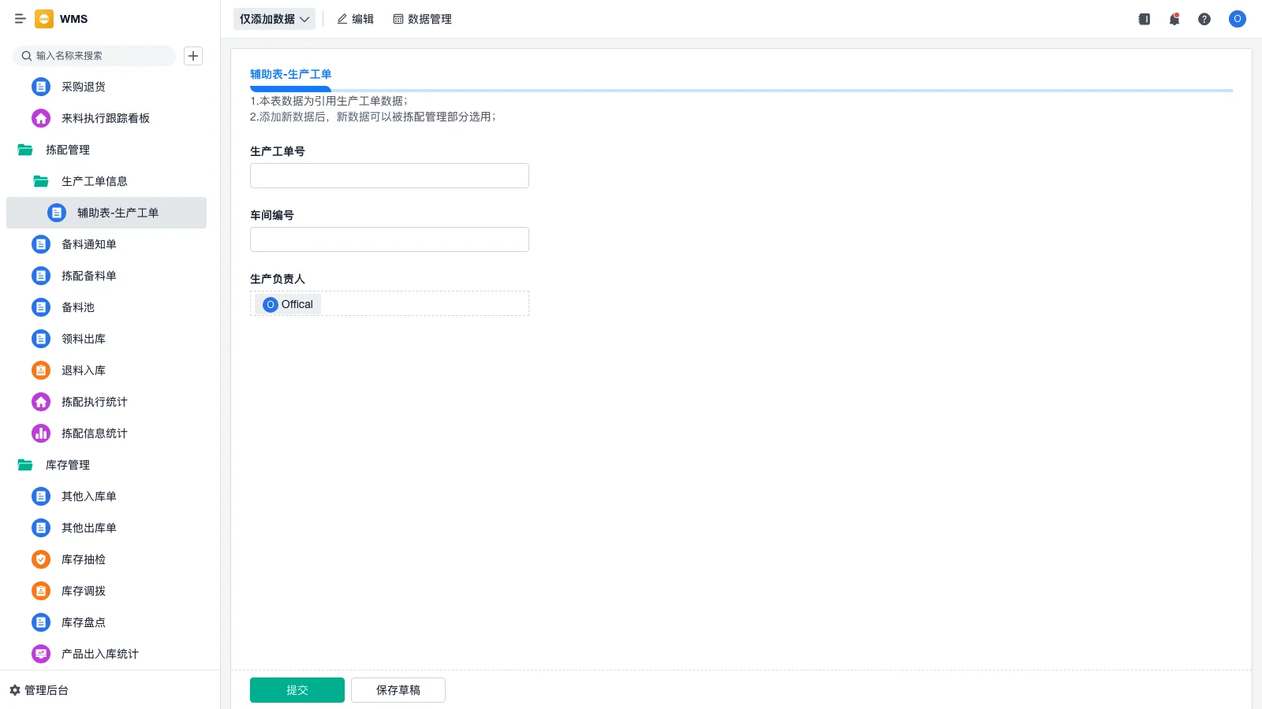Click the purple 拣配执行统计 dashboard icon
The width and height of the screenshot is (1262, 709).
tap(41, 402)
